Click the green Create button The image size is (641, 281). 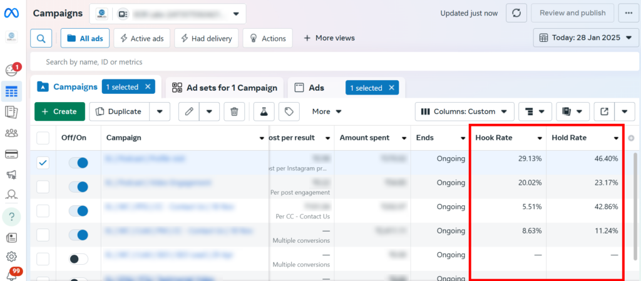click(59, 111)
